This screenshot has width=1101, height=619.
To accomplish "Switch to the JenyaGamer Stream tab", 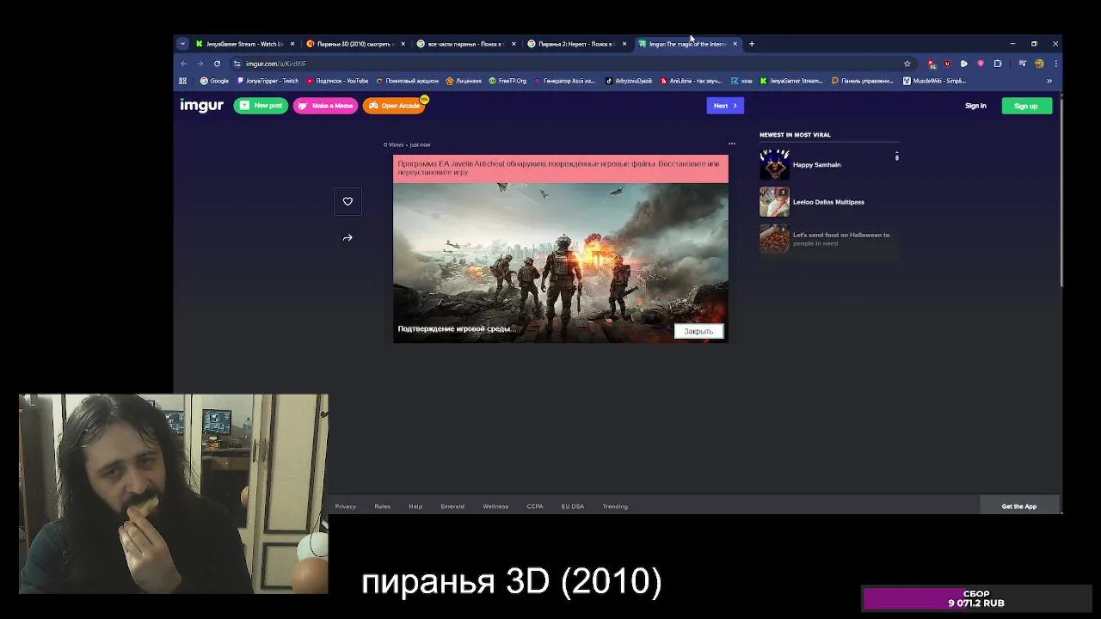I will [x=243, y=44].
